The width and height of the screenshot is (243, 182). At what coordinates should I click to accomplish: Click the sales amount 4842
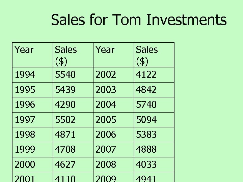146,90
